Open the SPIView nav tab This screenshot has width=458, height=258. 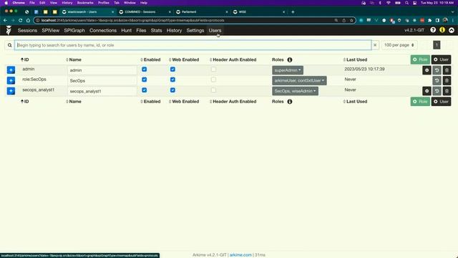pos(51,30)
